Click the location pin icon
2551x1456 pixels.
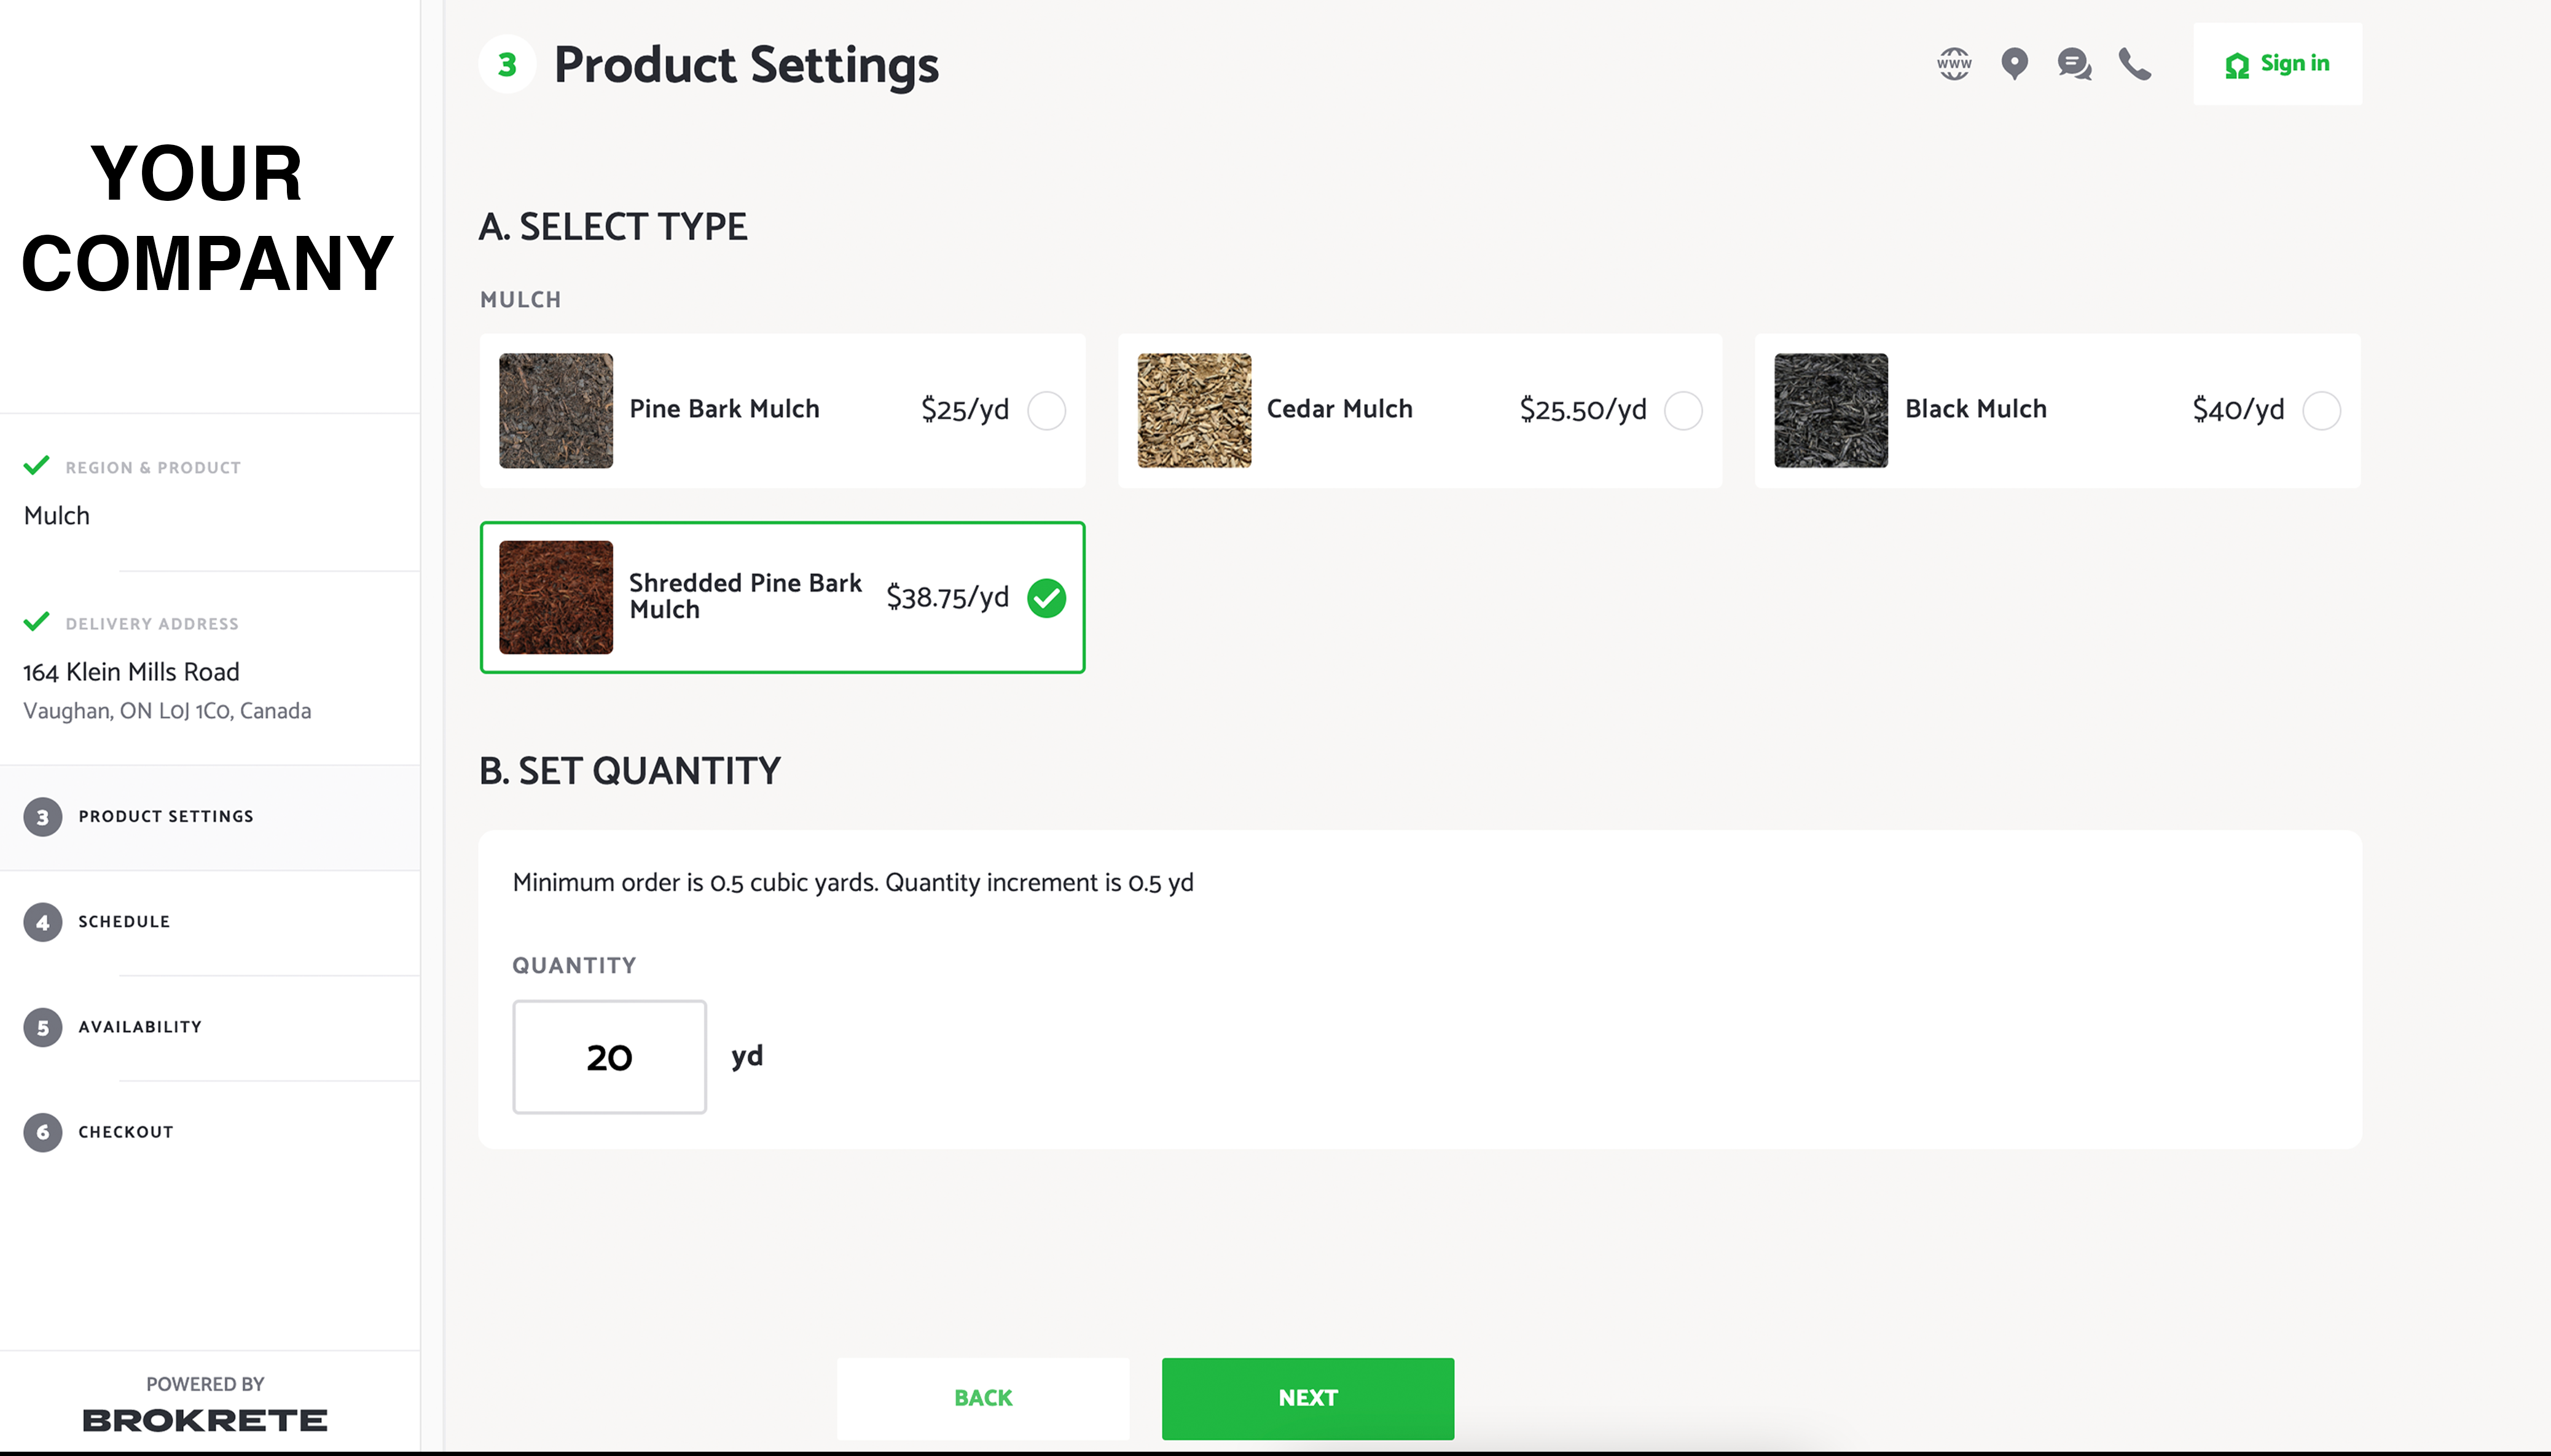pos(2014,64)
